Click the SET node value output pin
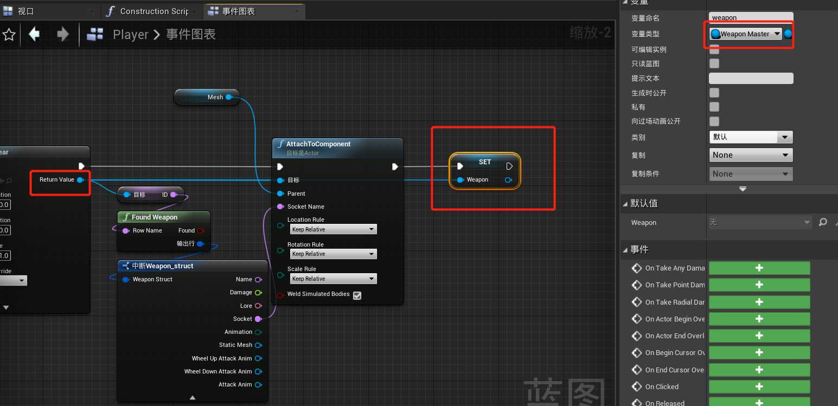The image size is (838, 406). coord(508,180)
